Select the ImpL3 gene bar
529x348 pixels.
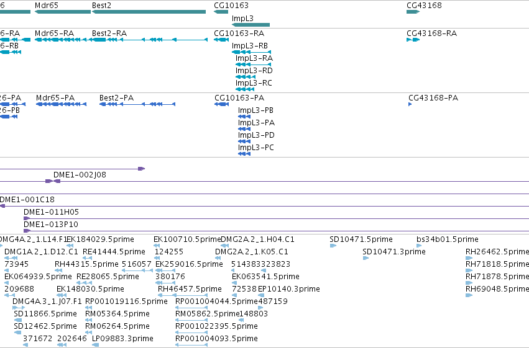point(251,25)
